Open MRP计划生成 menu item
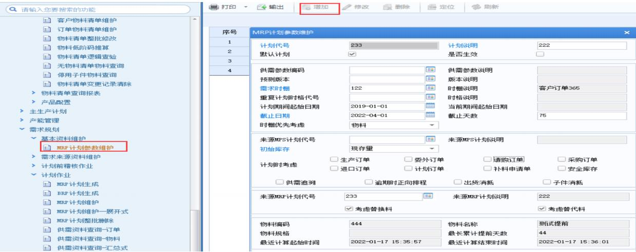The height and width of the screenshot is (252, 636). point(78,184)
